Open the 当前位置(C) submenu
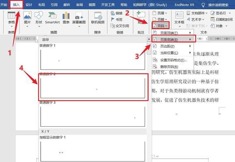 point(173,53)
